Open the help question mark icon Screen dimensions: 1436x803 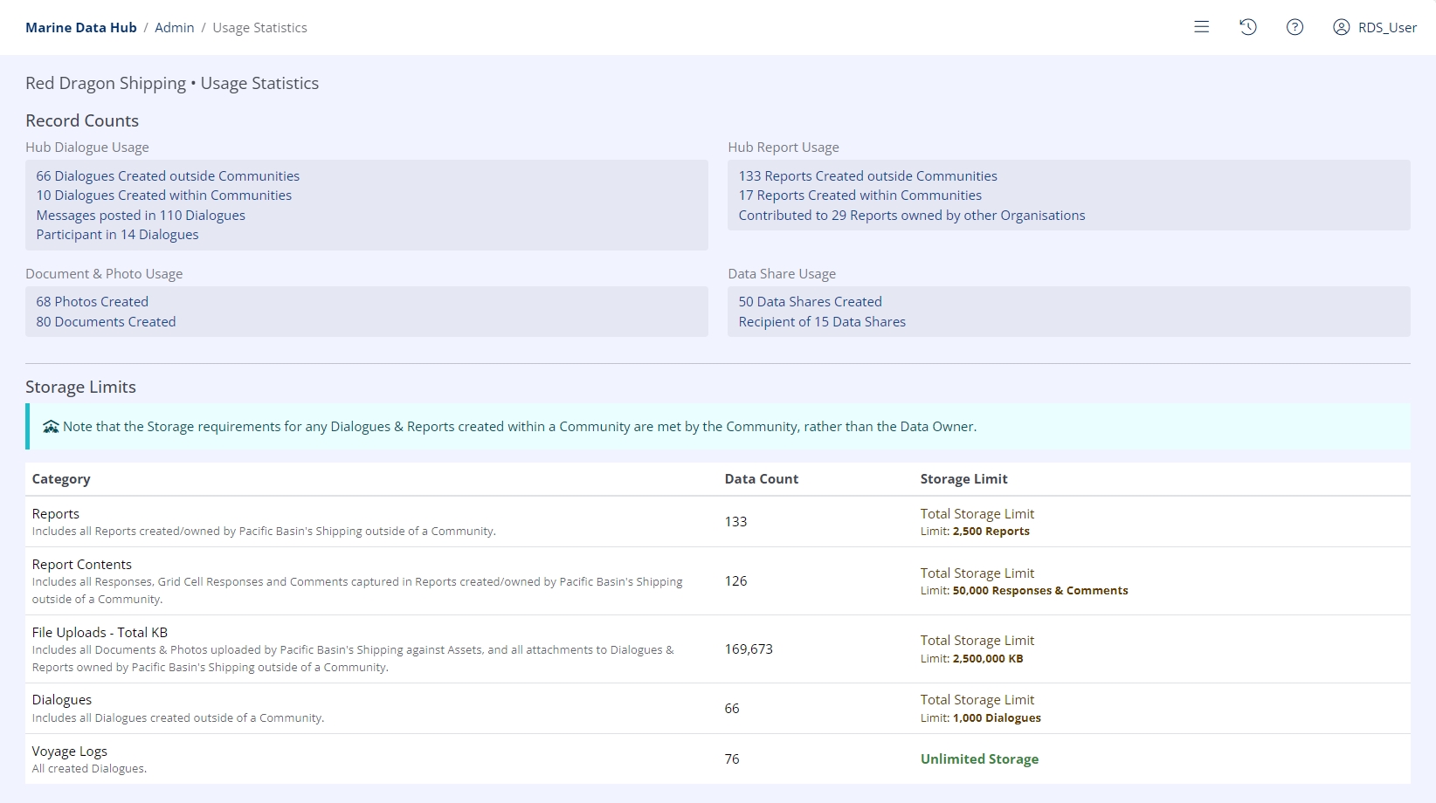[1294, 27]
